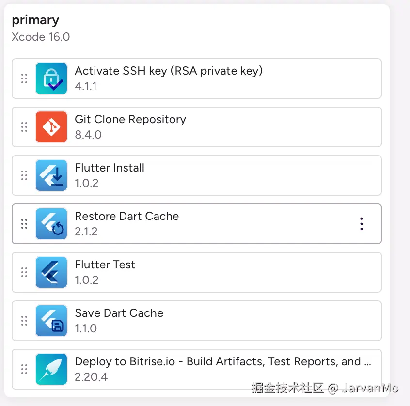The image size is (410, 406).
Task: Click the Flutter Install version 1.0.2 label
Action: click(87, 183)
